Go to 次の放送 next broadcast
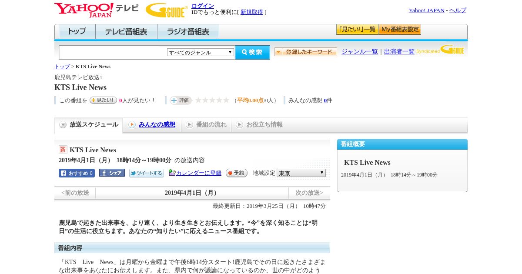Viewport: 522px width, 274px height. tap(309, 193)
